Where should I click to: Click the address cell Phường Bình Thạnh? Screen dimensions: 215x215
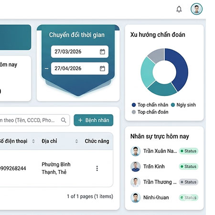tap(56, 168)
